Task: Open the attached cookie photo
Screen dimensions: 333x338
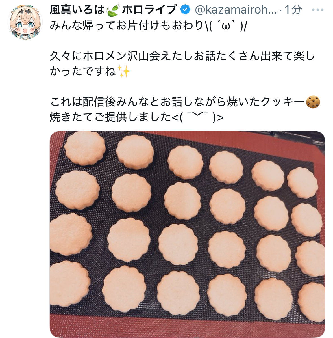Action: [187, 234]
